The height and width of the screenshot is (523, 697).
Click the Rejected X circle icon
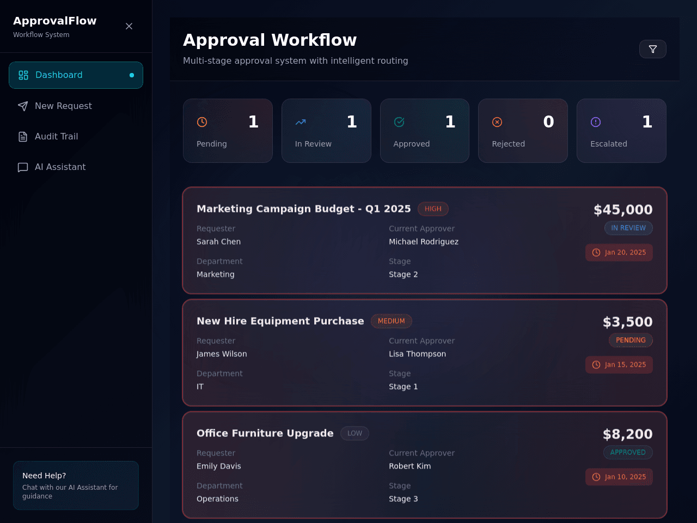tap(497, 122)
